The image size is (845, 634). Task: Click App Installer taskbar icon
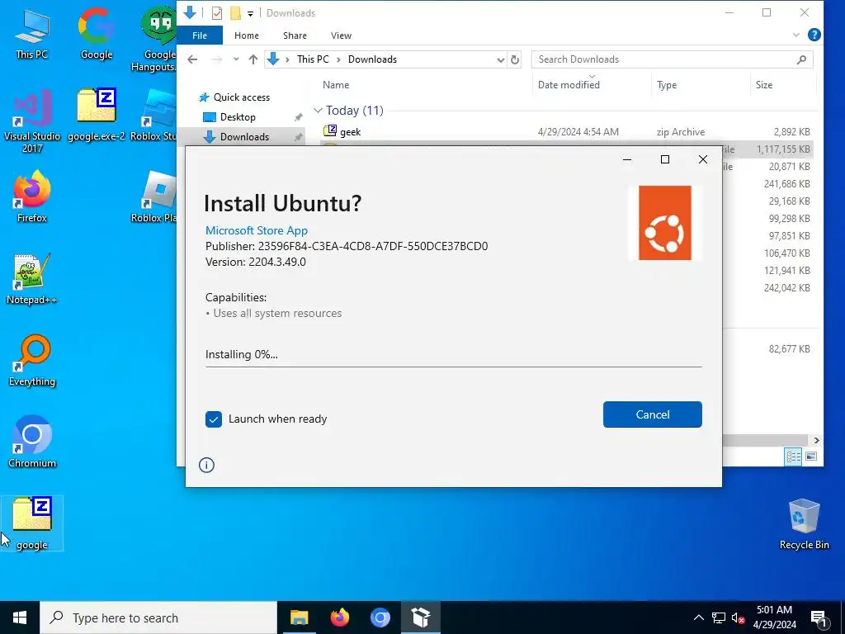420,617
